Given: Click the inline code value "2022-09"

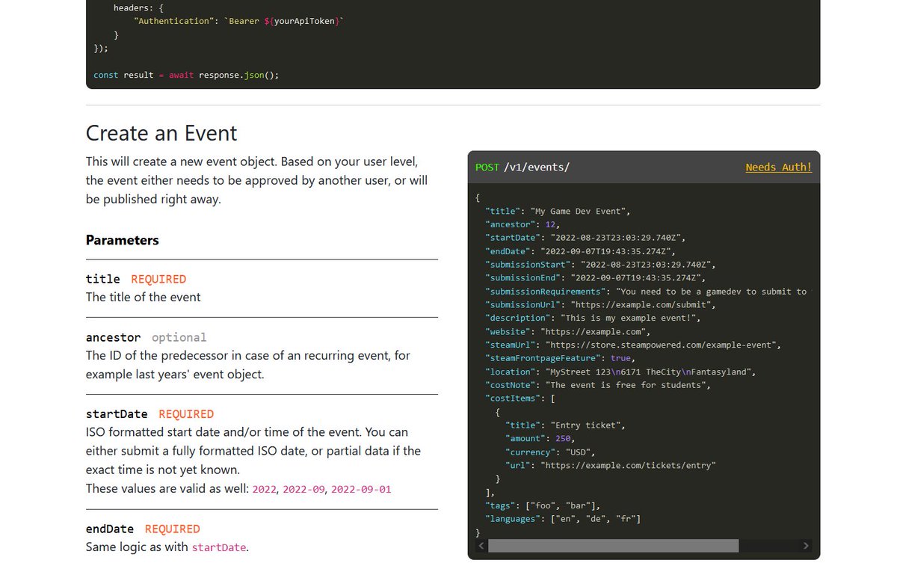Looking at the screenshot, I should (303, 489).
